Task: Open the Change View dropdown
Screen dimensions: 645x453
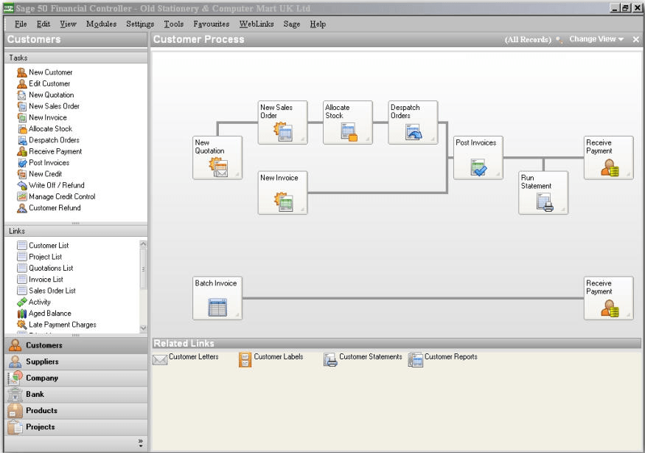Action: pos(594,40)
